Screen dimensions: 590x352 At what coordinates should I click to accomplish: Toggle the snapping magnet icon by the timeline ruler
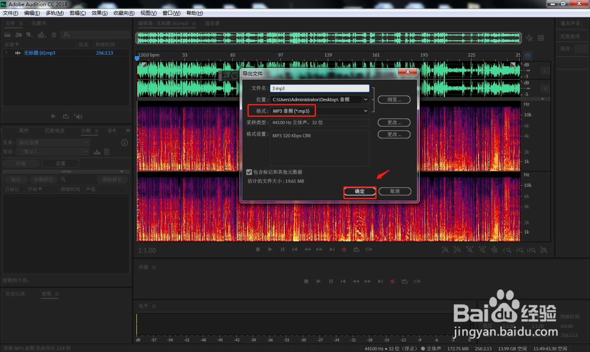tap(528, 55)
